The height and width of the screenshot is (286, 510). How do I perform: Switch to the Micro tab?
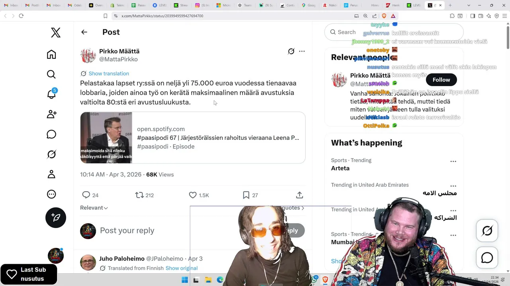[x=224, y=5]
